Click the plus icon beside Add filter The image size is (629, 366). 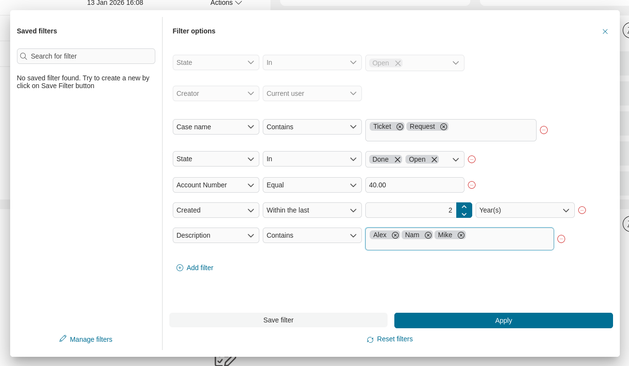(x=180, y=268)
